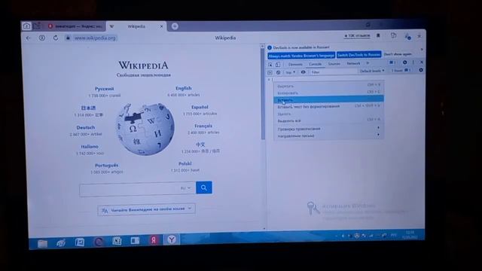
Task: Clear the console with the clear icon
Action: [279, 72]
